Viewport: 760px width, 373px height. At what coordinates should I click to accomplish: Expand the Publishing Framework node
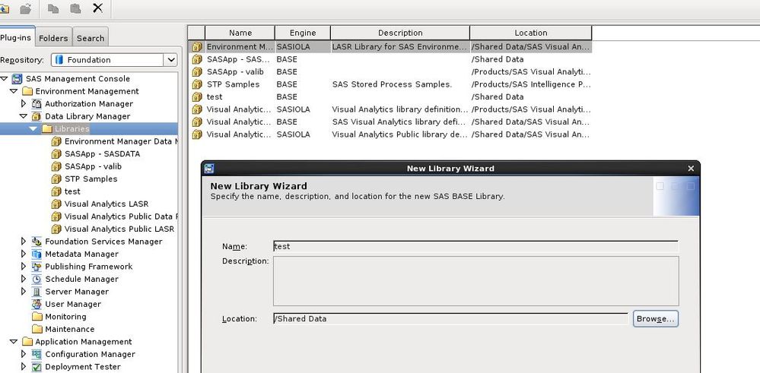[24, 266]
